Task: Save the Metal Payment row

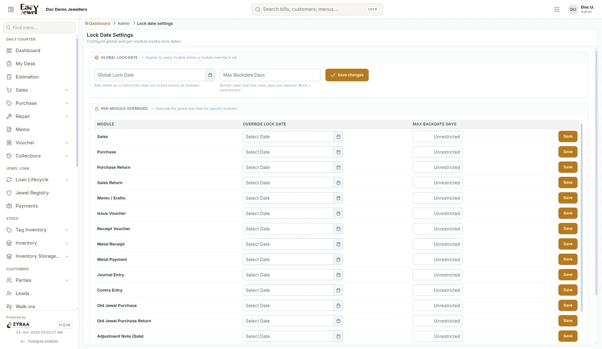Action: pos(568,259)
